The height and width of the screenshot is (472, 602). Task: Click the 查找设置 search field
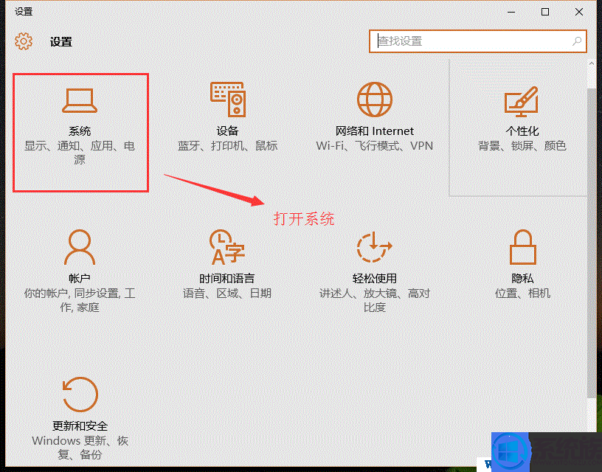(478, 41)
